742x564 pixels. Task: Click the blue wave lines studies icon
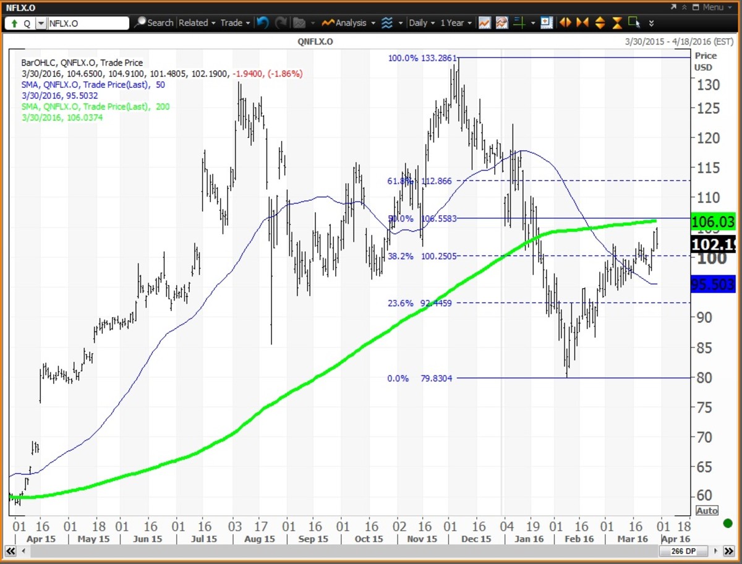pyautogui.click(x=387, y=23)
